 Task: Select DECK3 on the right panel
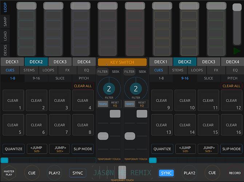(x=209, y=62)
